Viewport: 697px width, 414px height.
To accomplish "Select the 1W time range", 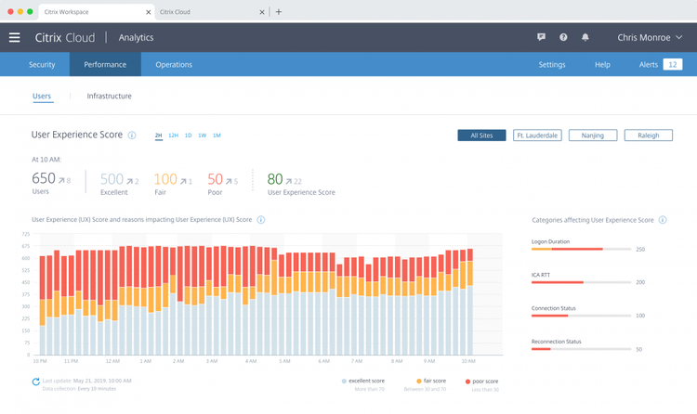I will click(x=203, y=135).
